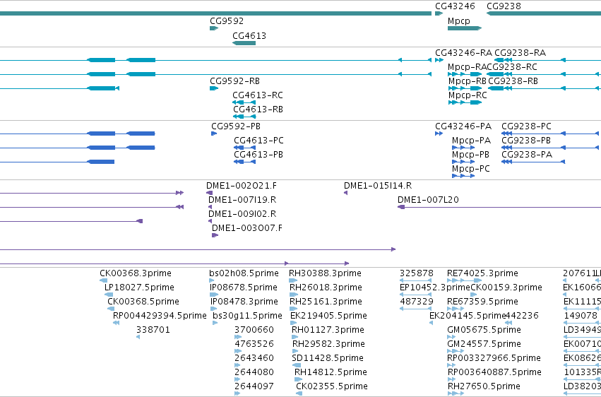Open protein label CG4613-PC
Viewport: 601px width, 397px height.
[x=258, y=141]
